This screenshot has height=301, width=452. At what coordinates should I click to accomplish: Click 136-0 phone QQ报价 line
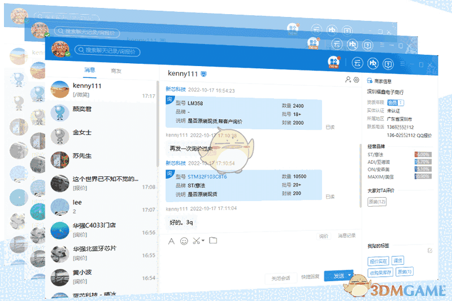409,135
